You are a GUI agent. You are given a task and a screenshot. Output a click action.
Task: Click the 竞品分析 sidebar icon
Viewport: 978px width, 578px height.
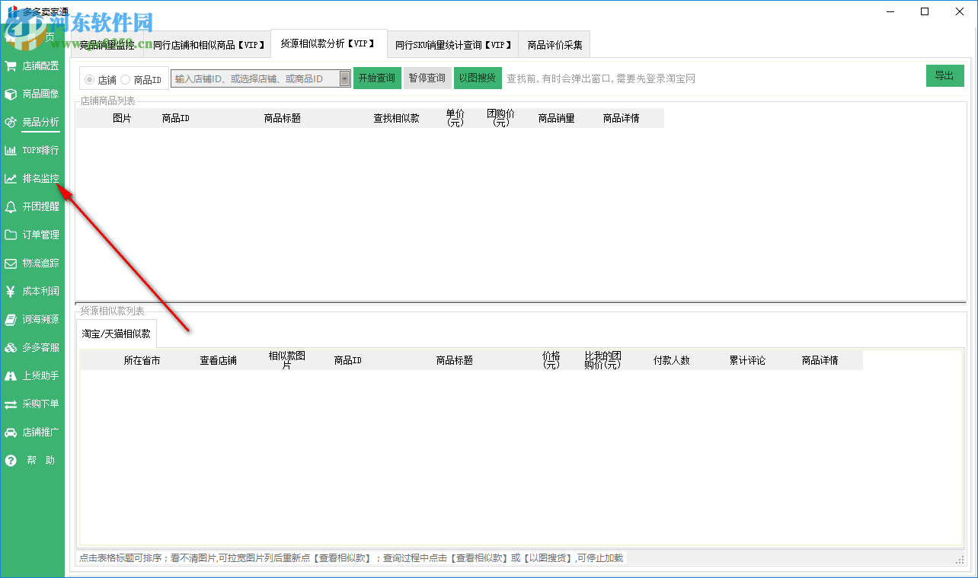[11, 122]
